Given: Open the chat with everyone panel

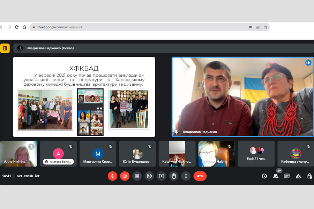Looking at the screenshot, I should pos(287,176).
